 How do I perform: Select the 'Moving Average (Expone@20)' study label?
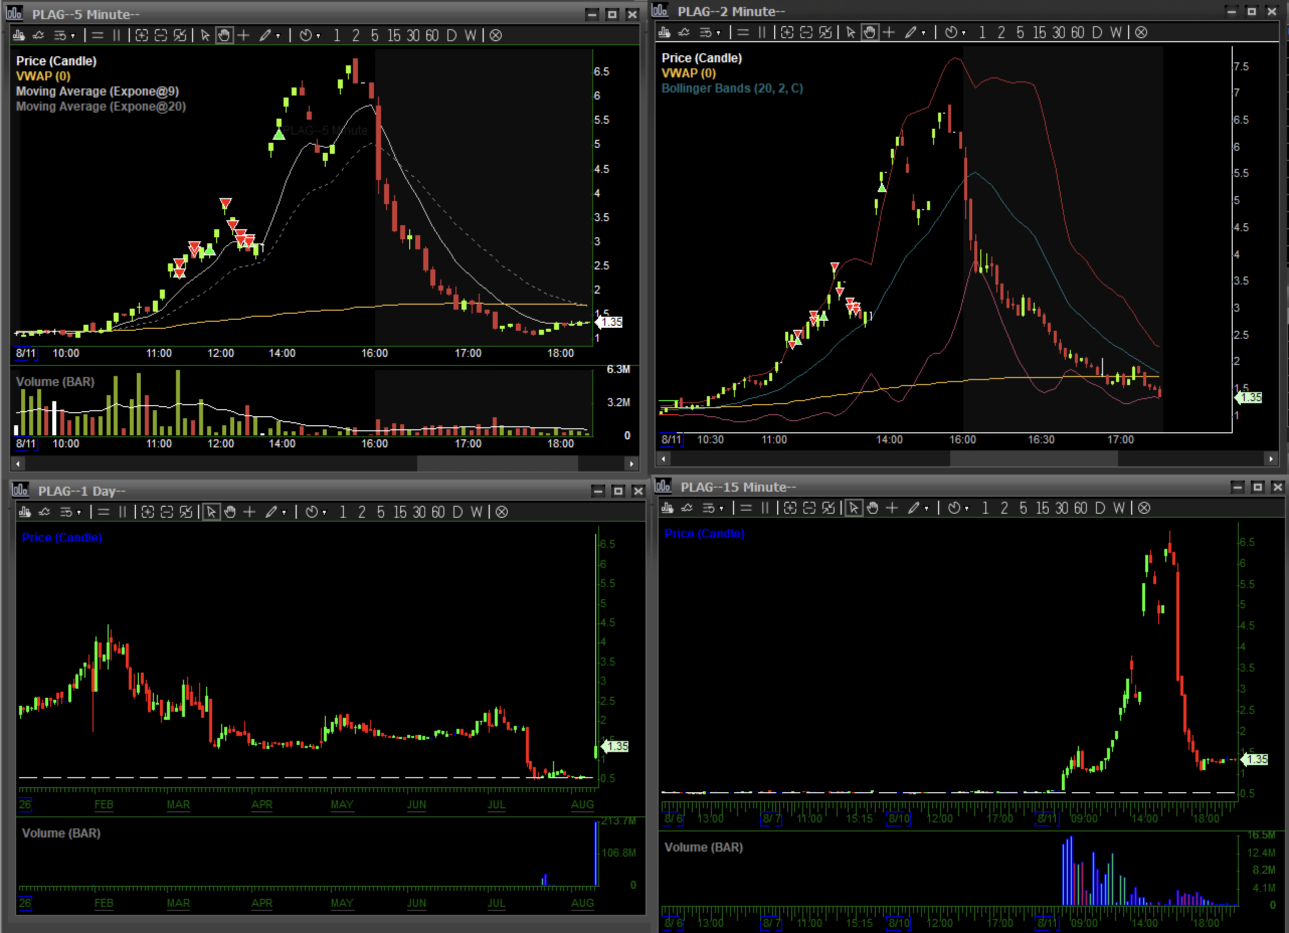[101, 106]
